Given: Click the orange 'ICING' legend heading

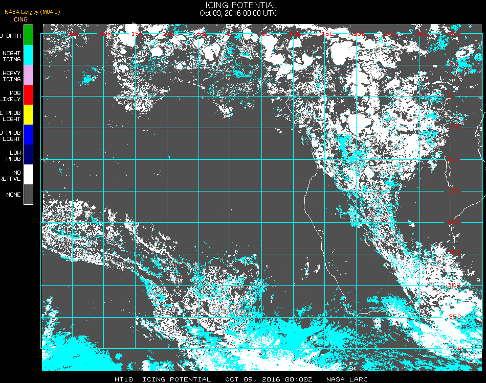Looking at the screenshot, I should coord(20,19).
